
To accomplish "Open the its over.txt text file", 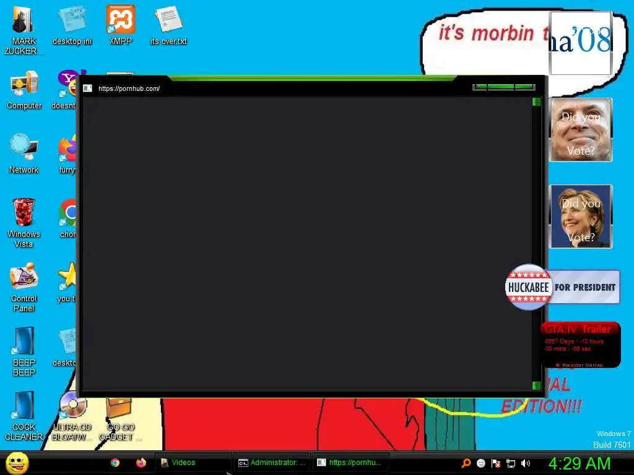I will tap(168, 25).
